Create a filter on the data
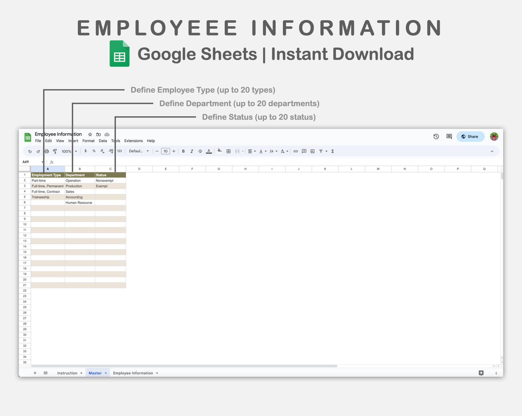The image size is (522, 416). 321,151
